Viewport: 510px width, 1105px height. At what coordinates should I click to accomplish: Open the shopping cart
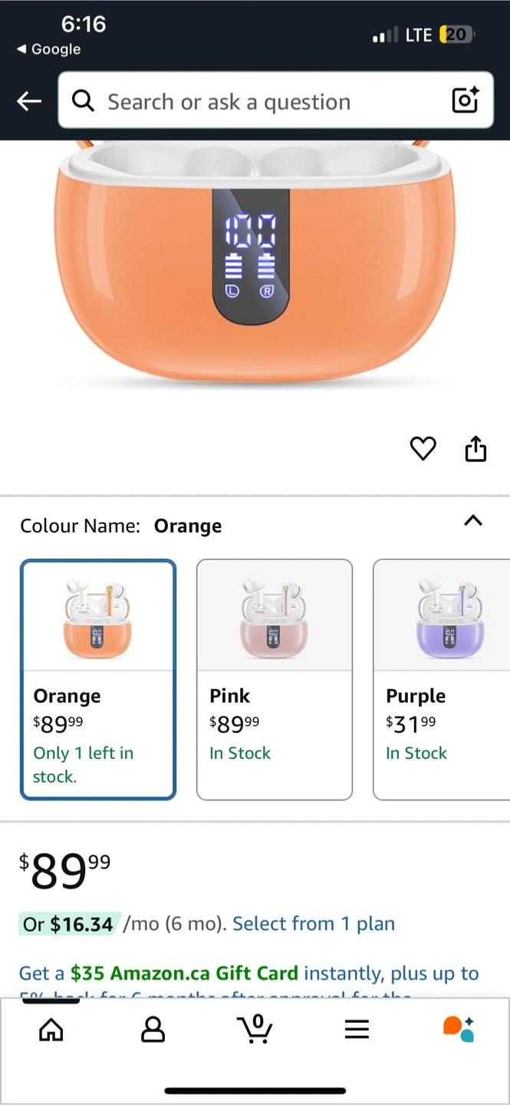(255, 1028)
